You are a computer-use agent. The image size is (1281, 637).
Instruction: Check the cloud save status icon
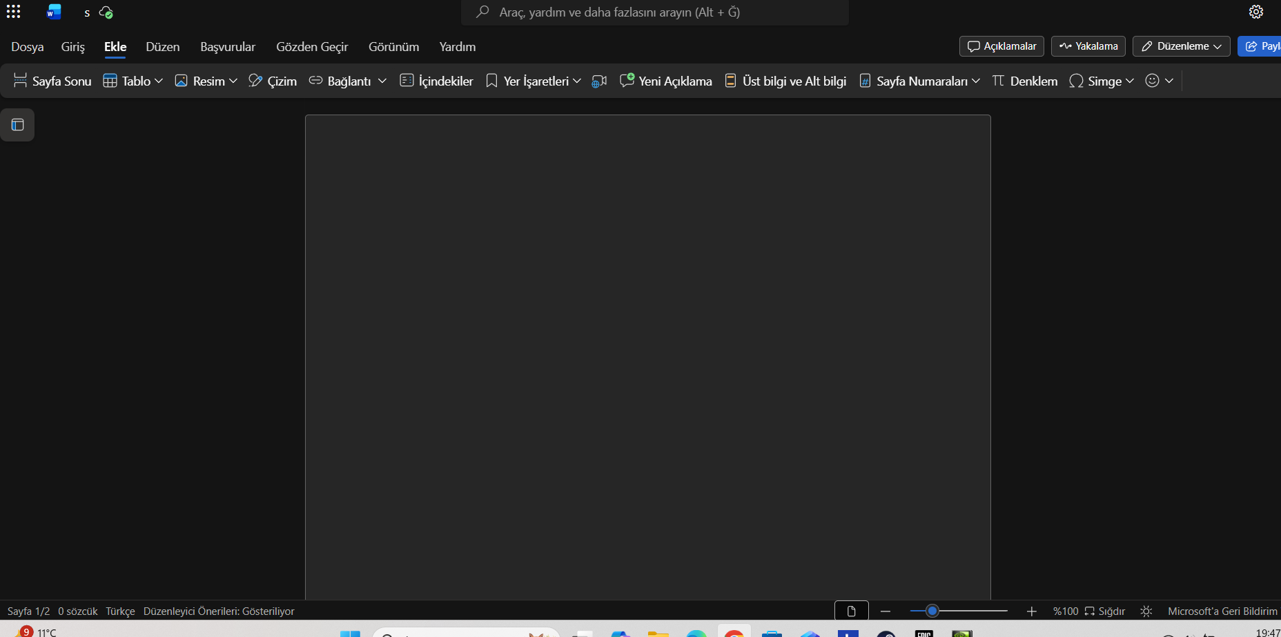[x=106, y=12]
